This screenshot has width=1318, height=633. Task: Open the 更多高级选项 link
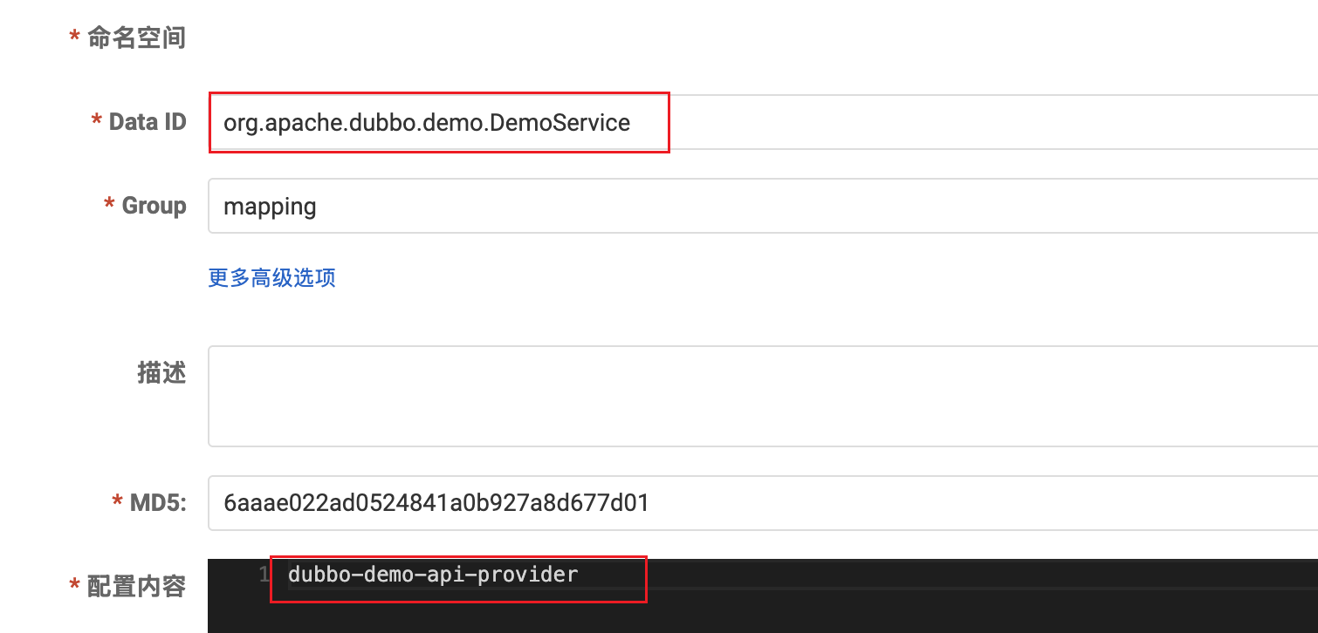click(x=271, y=277)
